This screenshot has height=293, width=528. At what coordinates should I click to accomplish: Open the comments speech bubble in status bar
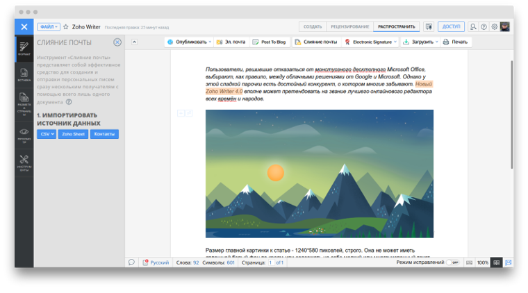point(131,262)
